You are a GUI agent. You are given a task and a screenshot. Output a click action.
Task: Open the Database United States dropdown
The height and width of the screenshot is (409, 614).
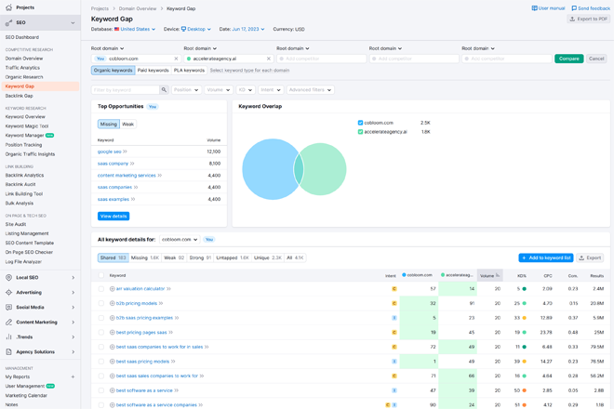click(x=135, y=29)
